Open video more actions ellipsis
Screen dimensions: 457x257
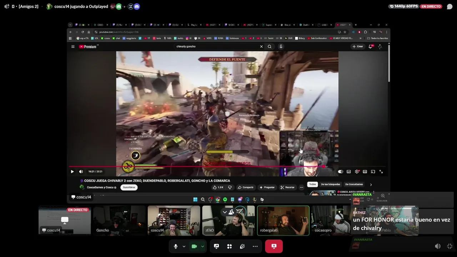(301, 187)
